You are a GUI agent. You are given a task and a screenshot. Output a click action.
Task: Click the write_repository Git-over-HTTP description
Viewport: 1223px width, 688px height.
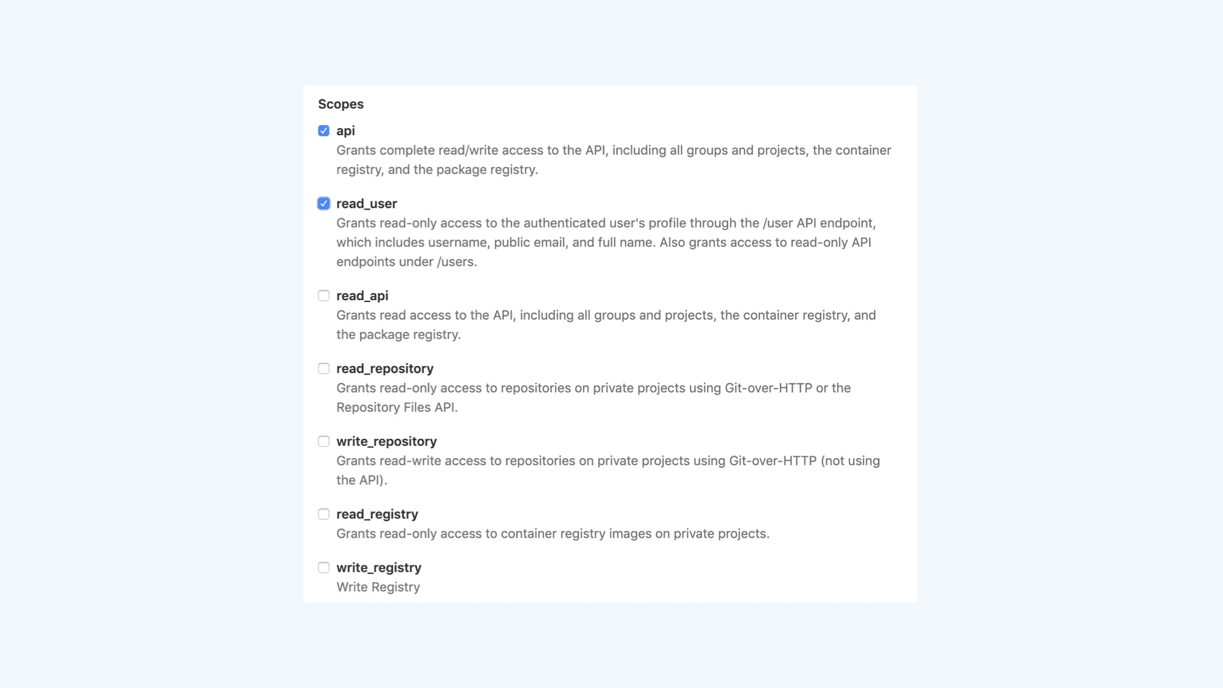click(608, 470)
